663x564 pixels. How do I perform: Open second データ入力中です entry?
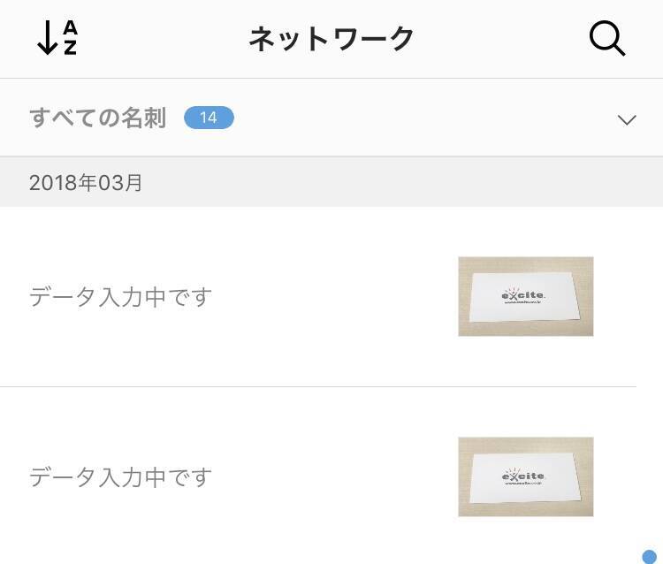pyautogui.click(x=121, y=477)
